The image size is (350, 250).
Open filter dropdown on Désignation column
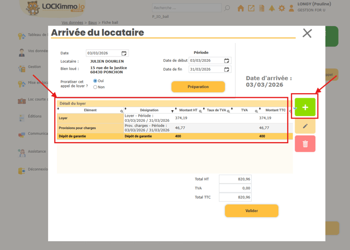tap(172, 111)
